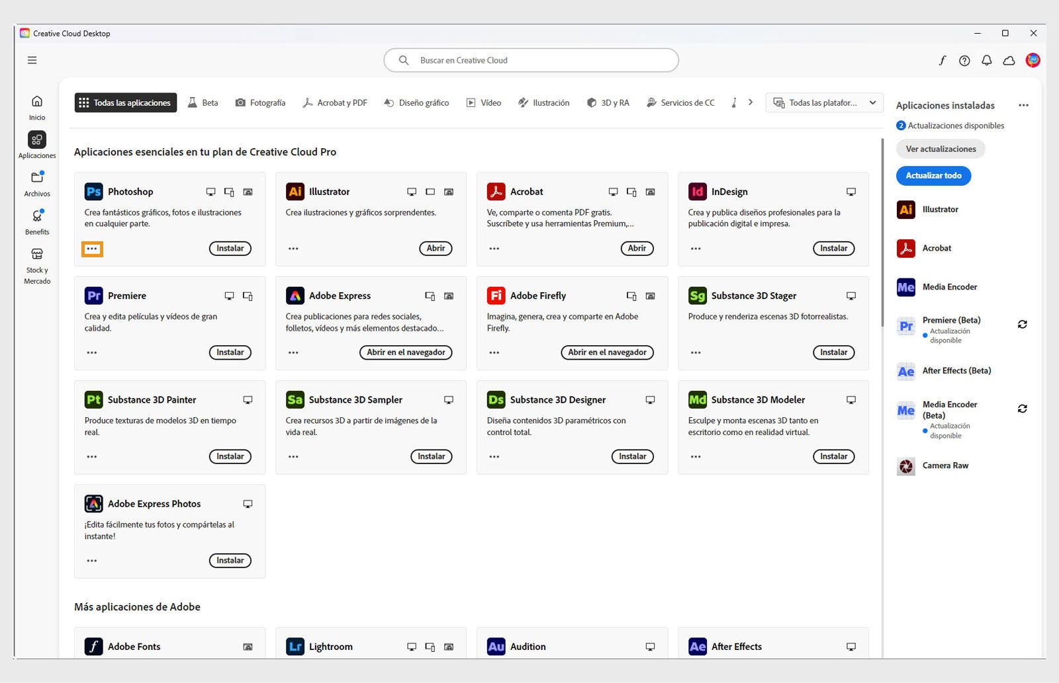Open Archivos in the sidebar
This screenshot has height=683, width=1059.
37,183
